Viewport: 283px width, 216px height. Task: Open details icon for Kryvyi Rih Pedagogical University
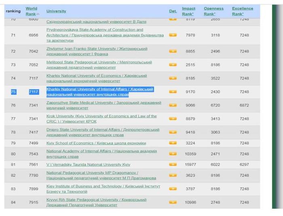(x=173, y=202)
